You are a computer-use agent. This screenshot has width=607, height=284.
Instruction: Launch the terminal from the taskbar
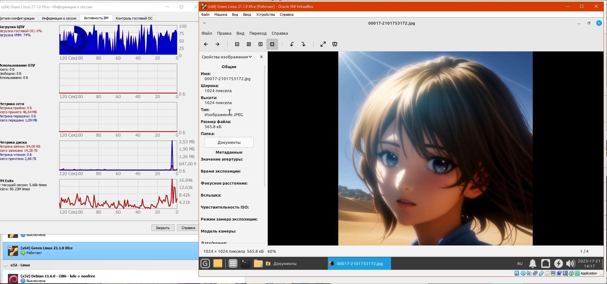click(246, 263)
